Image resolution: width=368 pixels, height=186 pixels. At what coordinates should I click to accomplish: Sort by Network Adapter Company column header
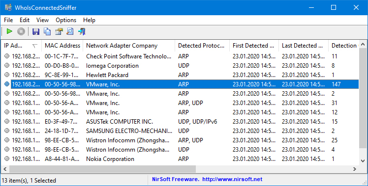tap(129, 46)
